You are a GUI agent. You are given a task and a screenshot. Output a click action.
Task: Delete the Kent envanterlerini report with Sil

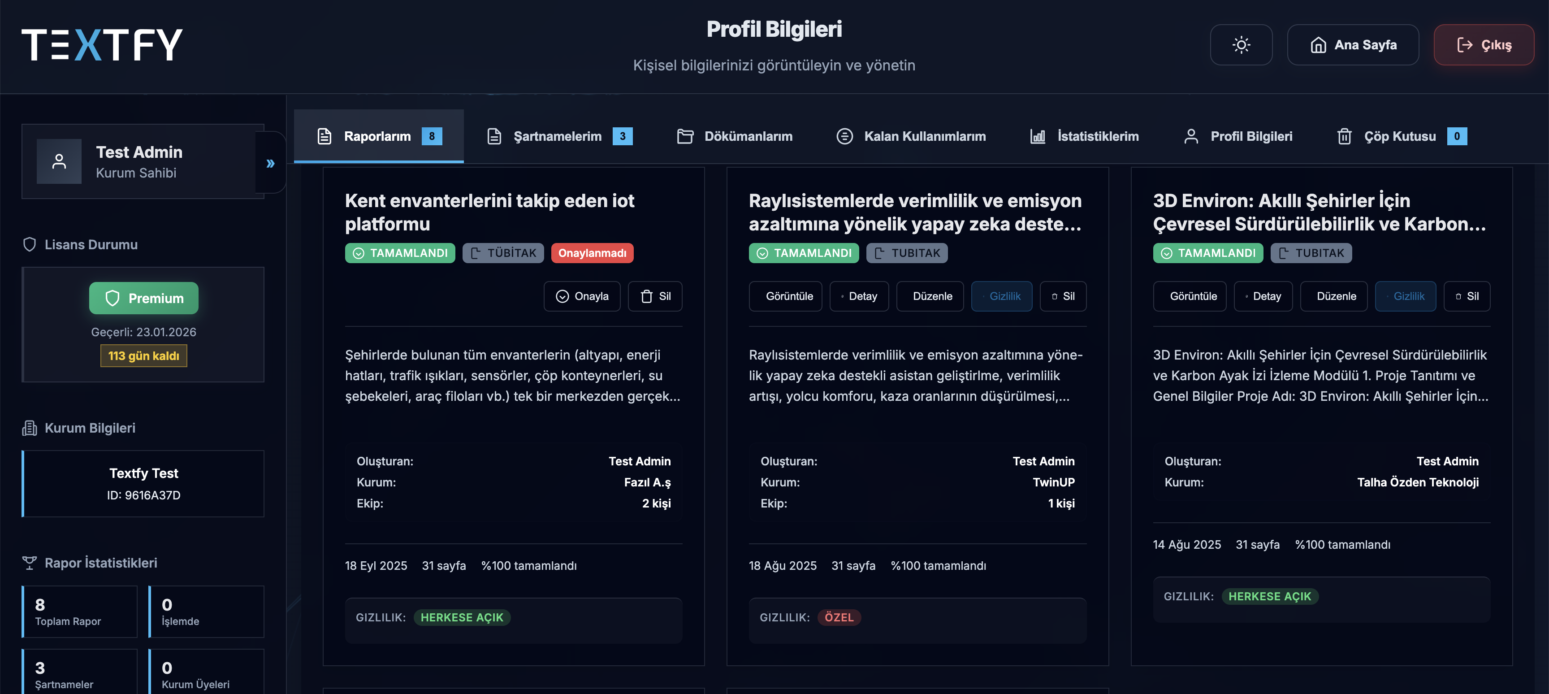coord(655,296)
